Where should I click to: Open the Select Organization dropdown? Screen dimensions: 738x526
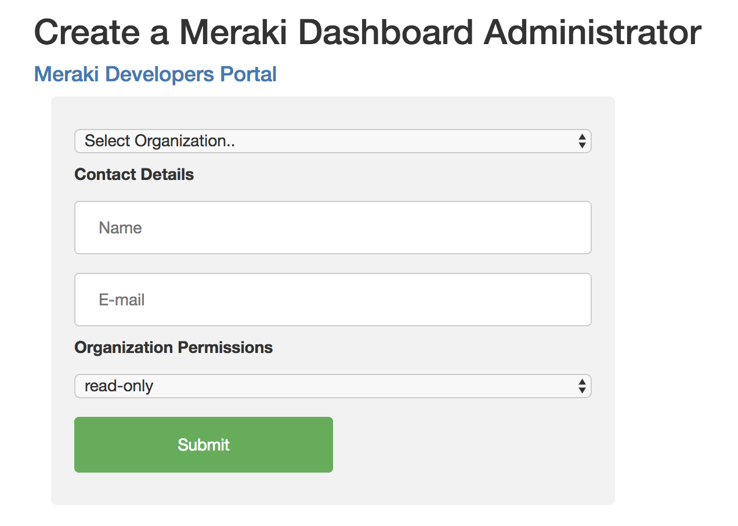click(x=332, y=141)
